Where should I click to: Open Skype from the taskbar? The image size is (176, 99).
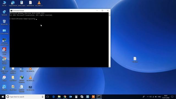(x=82, y=97)
